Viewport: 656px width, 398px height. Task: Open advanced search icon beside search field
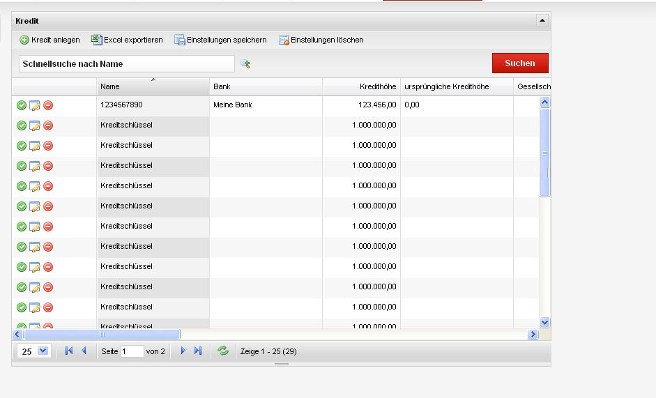(245, 64)
